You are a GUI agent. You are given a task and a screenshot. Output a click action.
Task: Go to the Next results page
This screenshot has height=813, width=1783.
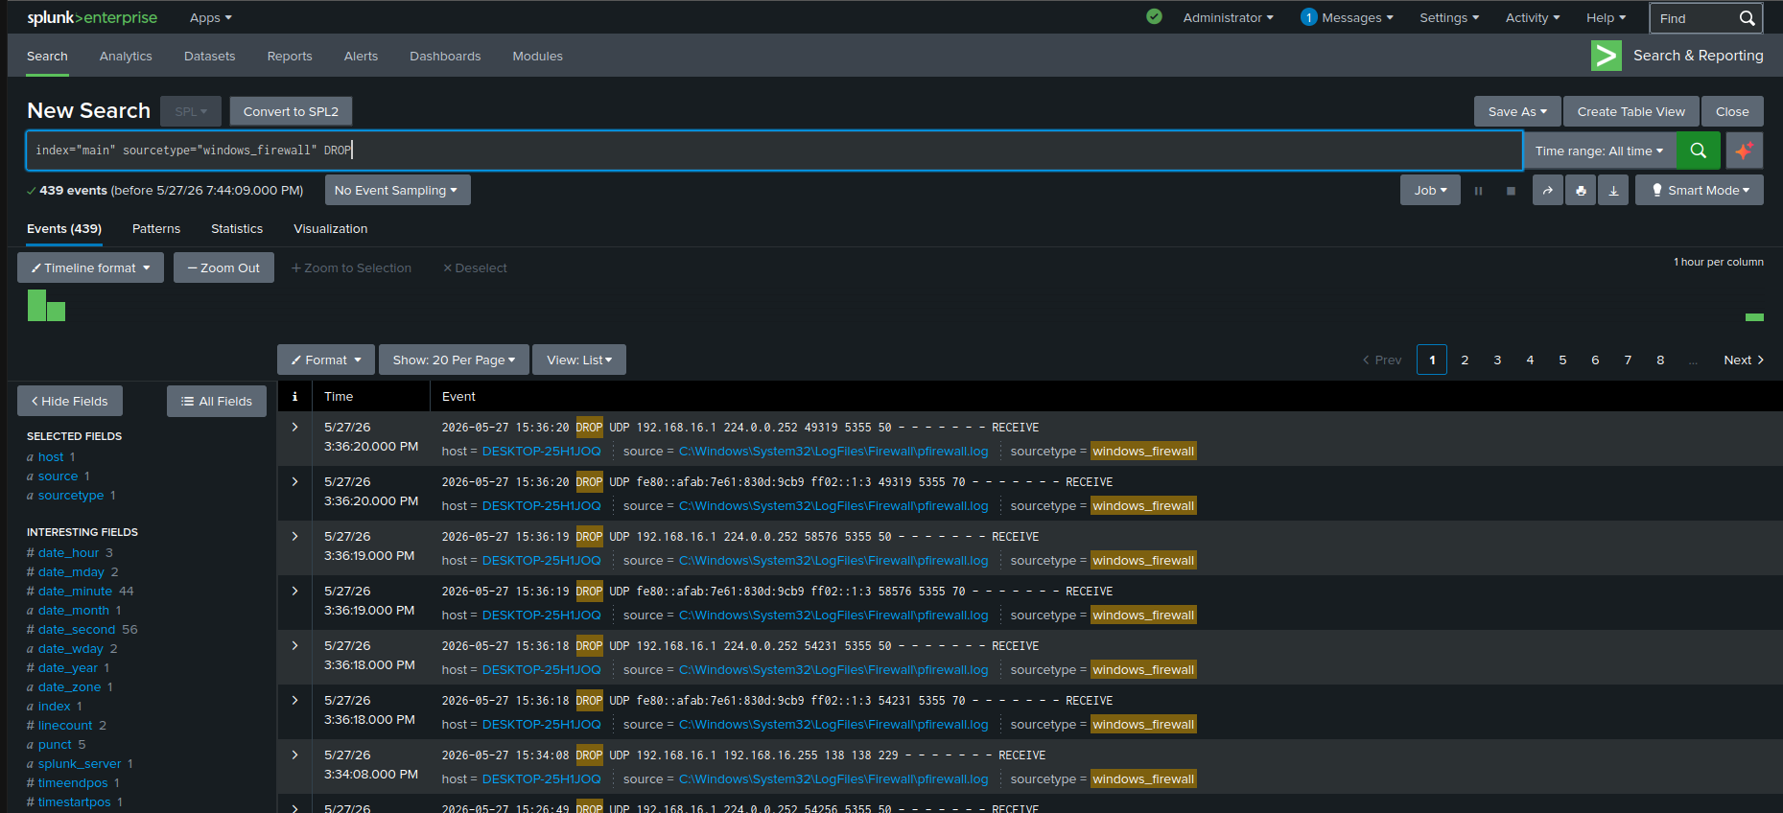[1743, 360]
